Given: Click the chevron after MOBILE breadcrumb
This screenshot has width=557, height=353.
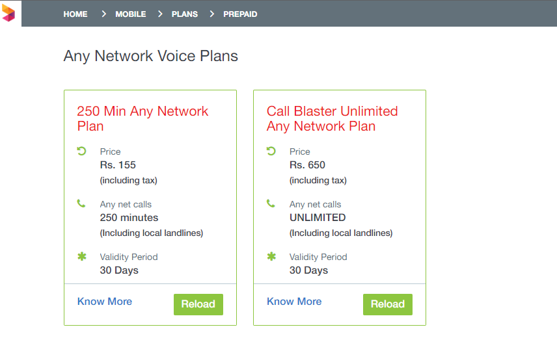Looking at the screenshot, I should tap(160, 14).
